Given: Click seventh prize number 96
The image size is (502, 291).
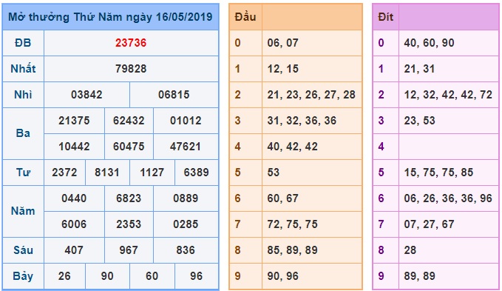Looking at the screenshot, I should pos(196,276).
